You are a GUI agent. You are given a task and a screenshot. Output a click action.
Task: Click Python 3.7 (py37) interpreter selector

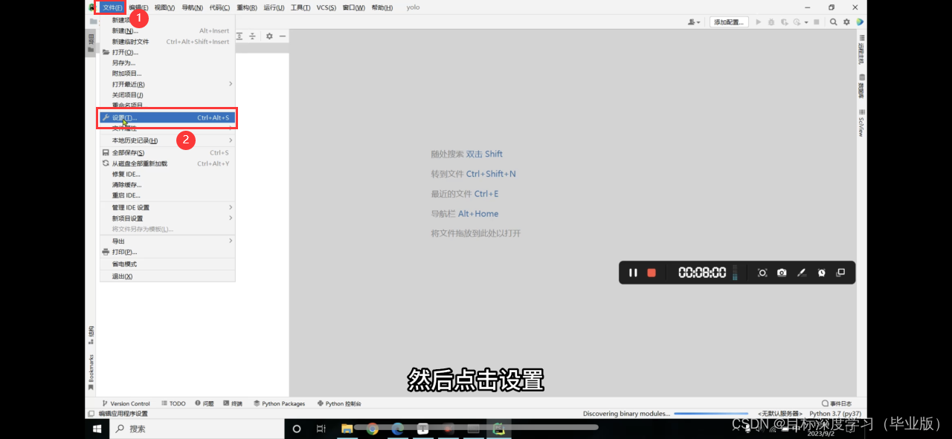[x=835, y=414]
